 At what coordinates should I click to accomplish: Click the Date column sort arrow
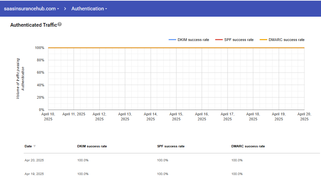35,146
